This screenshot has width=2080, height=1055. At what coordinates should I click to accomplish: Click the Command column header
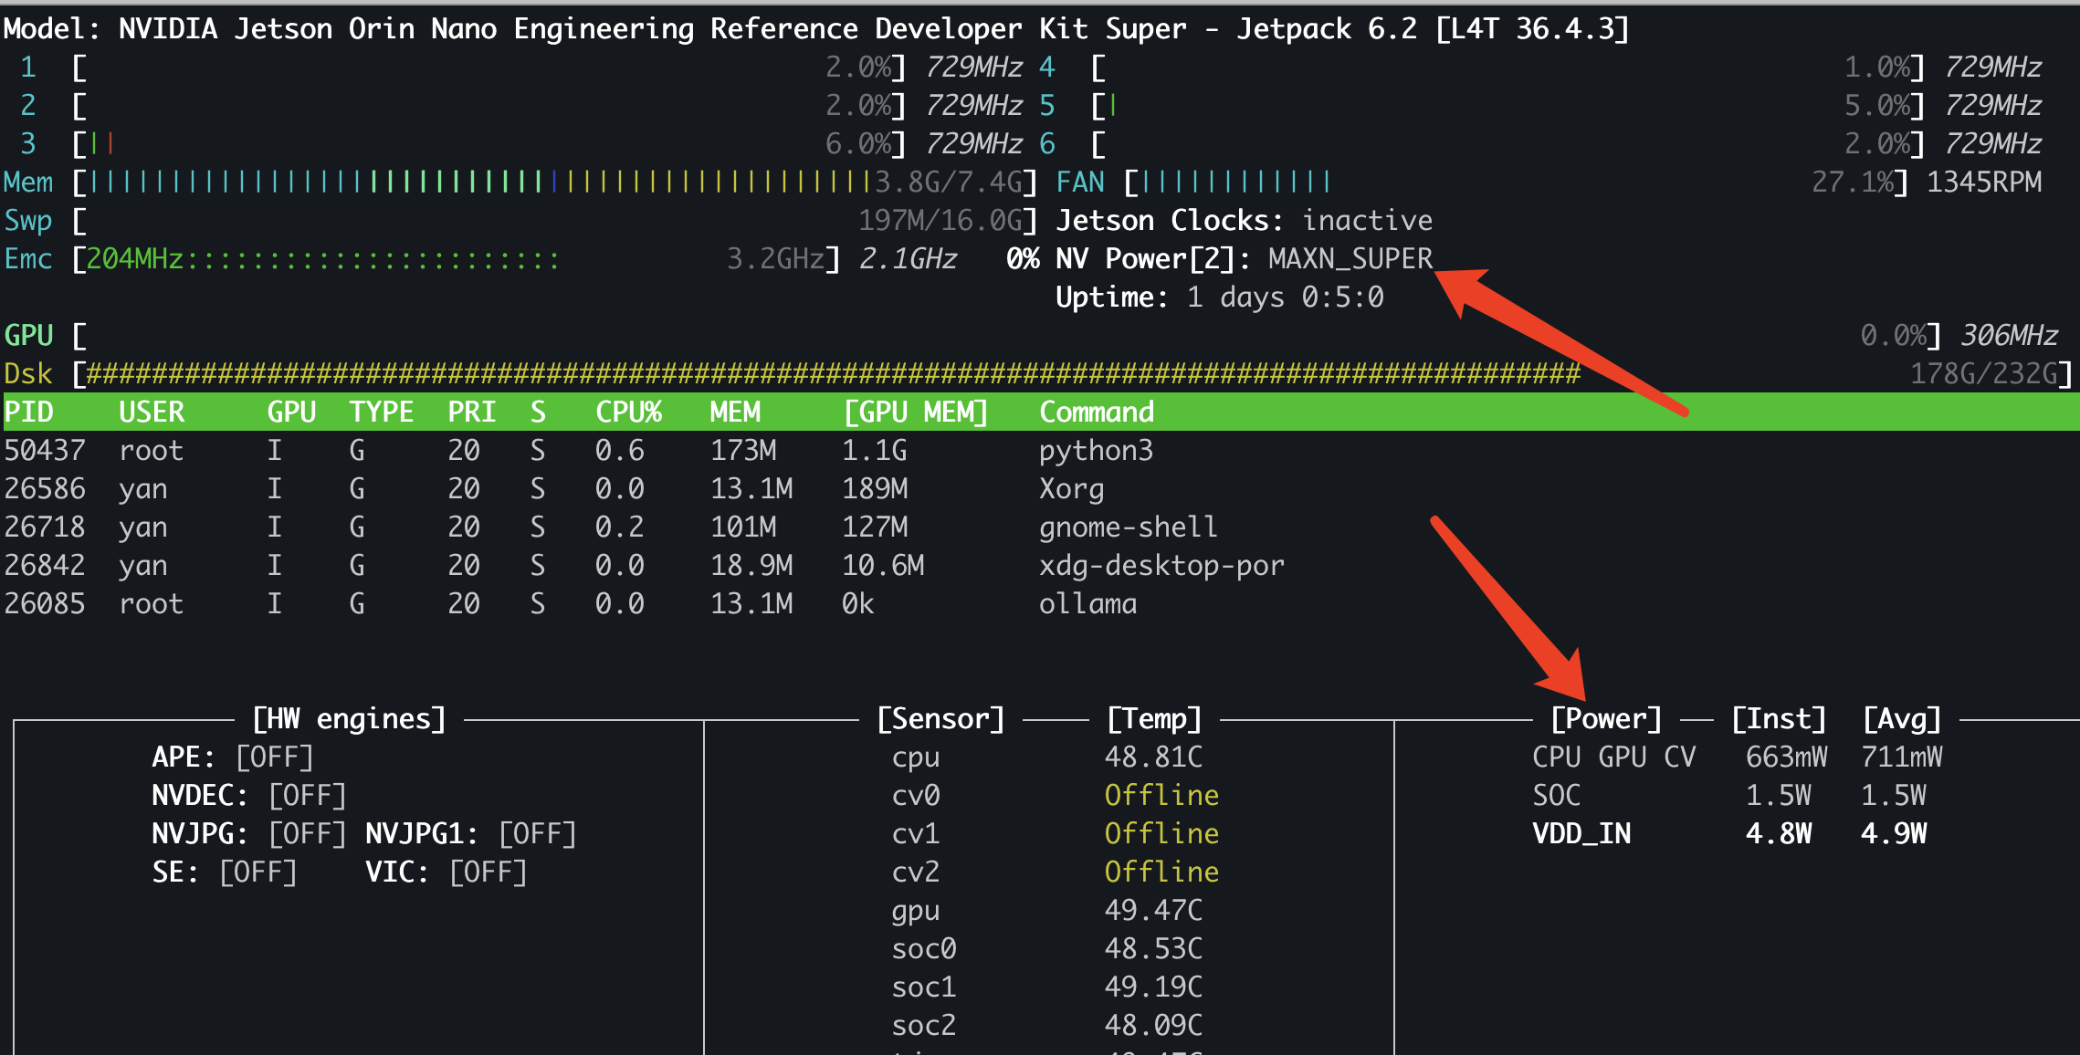pos(1097,413)
